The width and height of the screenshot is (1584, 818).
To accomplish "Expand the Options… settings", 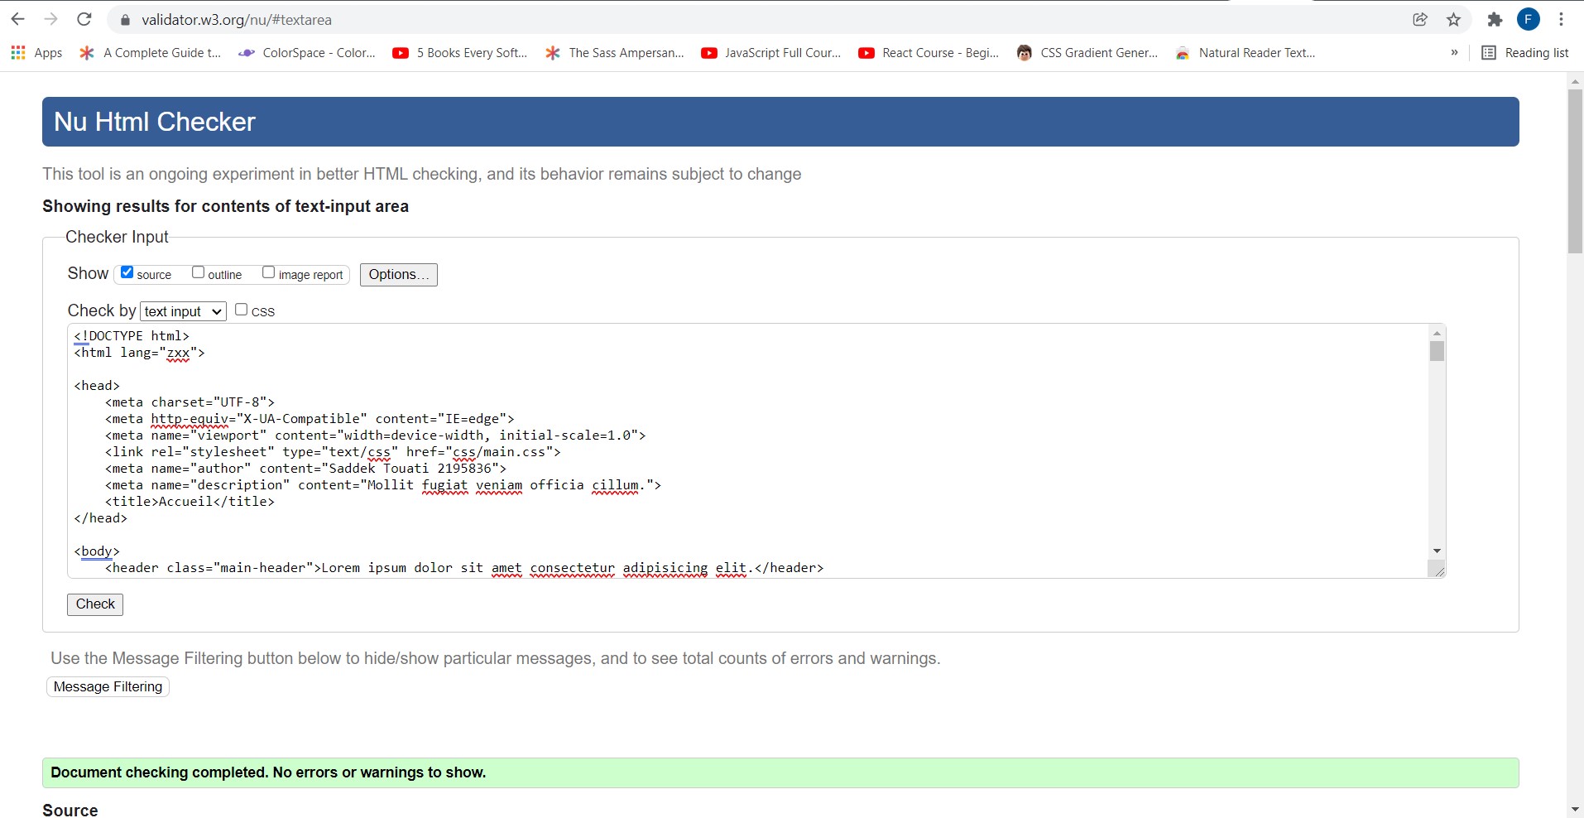I will click(x=398, y=275).
